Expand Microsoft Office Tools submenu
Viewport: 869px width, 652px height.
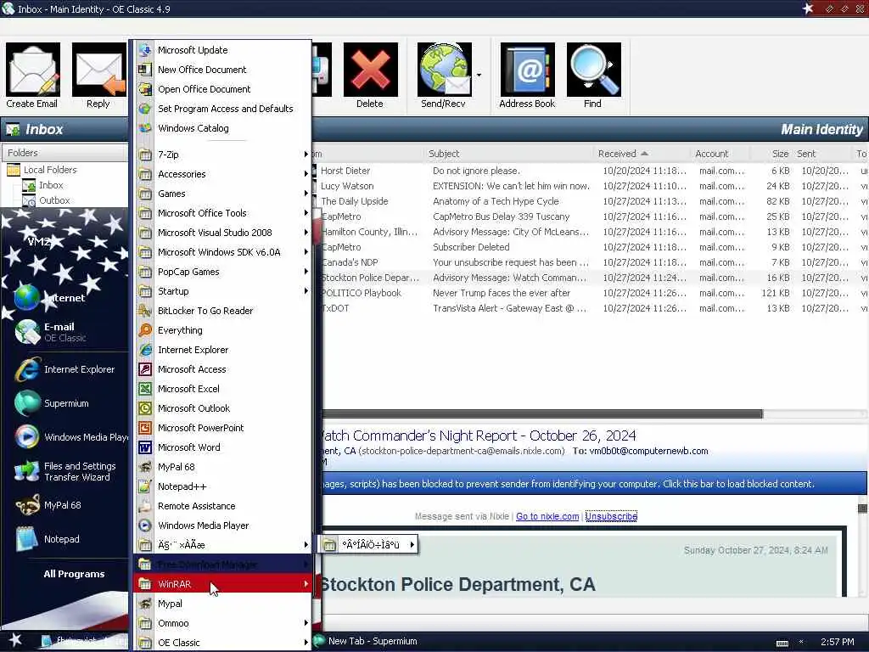(223, 213)
